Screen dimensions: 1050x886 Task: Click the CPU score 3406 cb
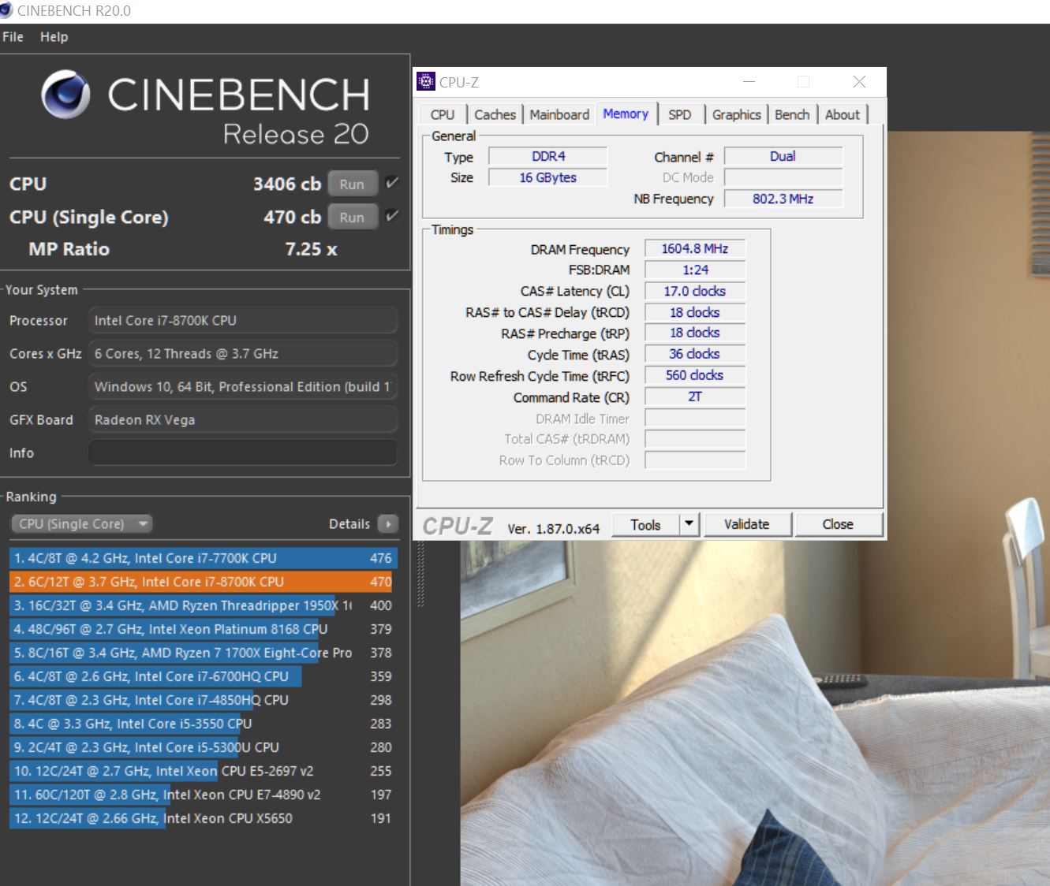tap(287, 184)
